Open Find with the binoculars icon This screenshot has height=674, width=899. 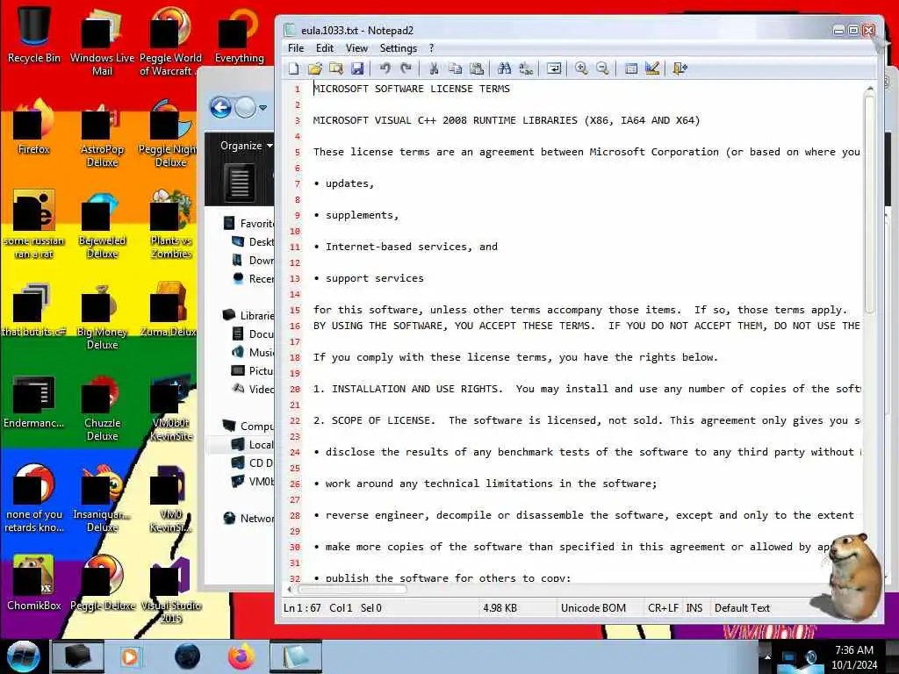click(505, 68)
